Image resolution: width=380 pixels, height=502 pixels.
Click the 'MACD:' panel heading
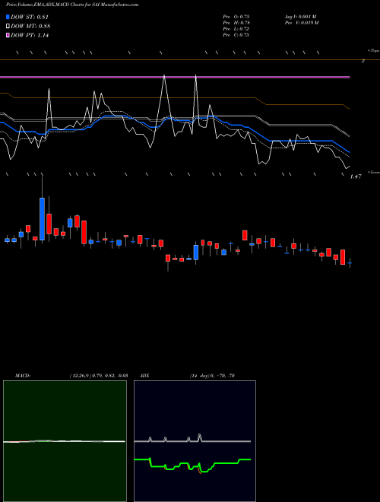click(x=23, y=376)
